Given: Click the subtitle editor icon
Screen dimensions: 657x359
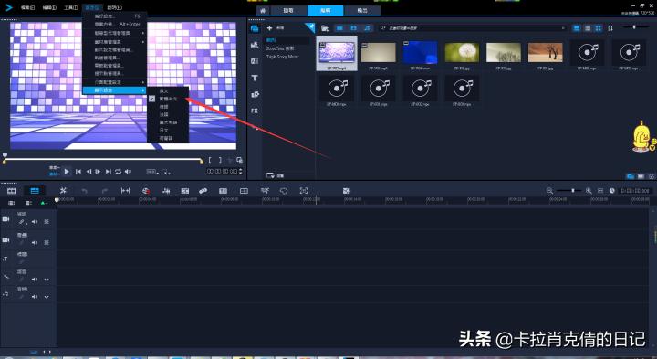Looking at the screenshot, I should point(223,191).
